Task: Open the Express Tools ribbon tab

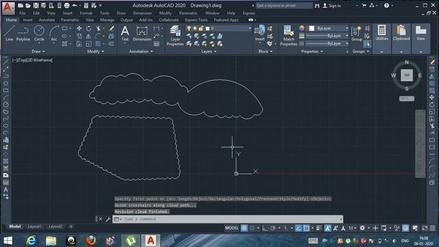Action: (196, 20)
